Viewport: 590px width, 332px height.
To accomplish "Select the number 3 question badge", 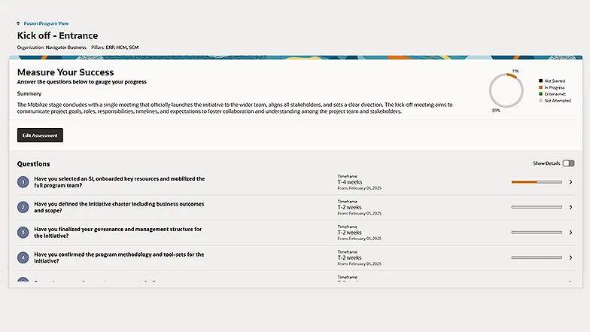I will click(23, 233).
